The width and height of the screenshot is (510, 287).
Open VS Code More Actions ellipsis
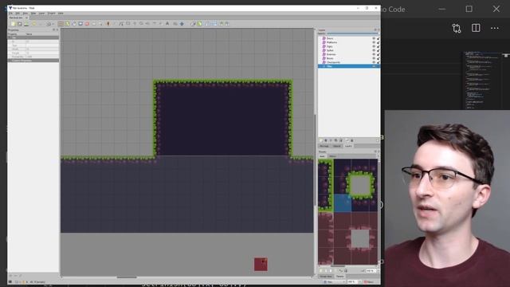[x=495, y=29]
